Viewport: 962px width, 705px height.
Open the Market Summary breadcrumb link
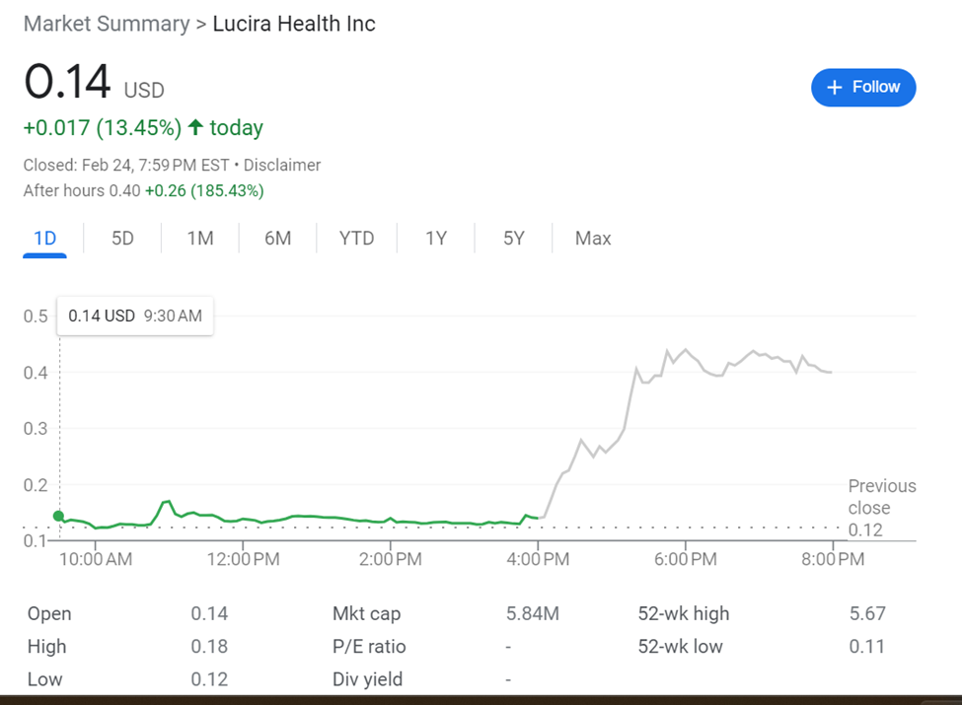107,24
